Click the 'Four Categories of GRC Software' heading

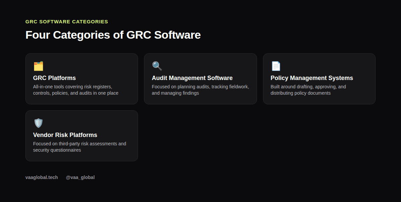pos(113,35)
